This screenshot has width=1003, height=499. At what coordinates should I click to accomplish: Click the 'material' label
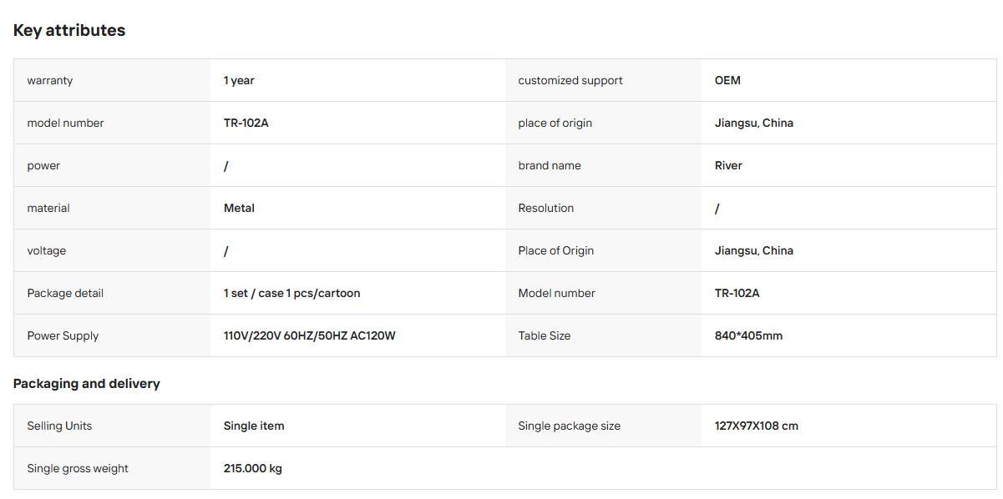tap(48, 209)
